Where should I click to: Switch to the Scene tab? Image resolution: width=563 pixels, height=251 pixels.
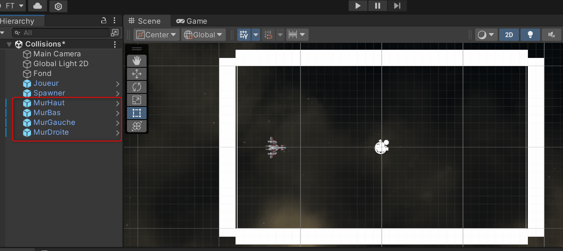click(x=145, y=21)
